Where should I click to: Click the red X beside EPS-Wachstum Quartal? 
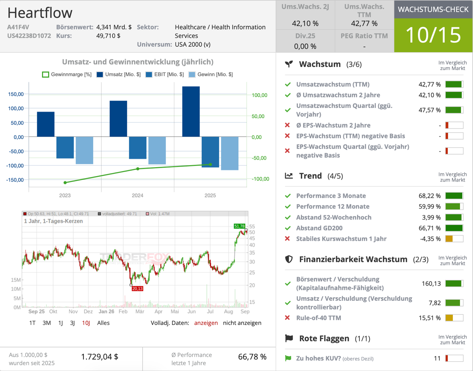tap(287, 151)
